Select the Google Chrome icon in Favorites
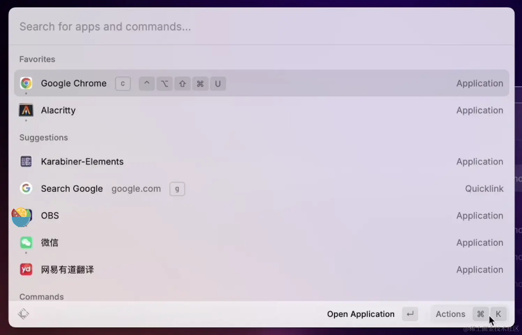Viewport: 522px width, 335px height. click(26, 83)
